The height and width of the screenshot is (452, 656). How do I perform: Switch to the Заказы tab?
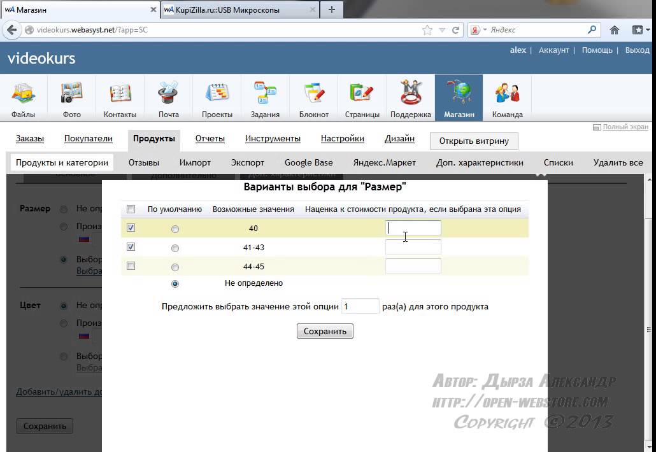pos(30,138)
